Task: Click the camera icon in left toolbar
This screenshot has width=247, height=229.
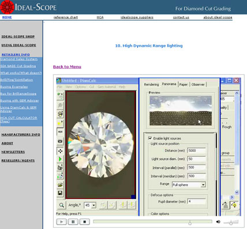Action: point(60,141)
